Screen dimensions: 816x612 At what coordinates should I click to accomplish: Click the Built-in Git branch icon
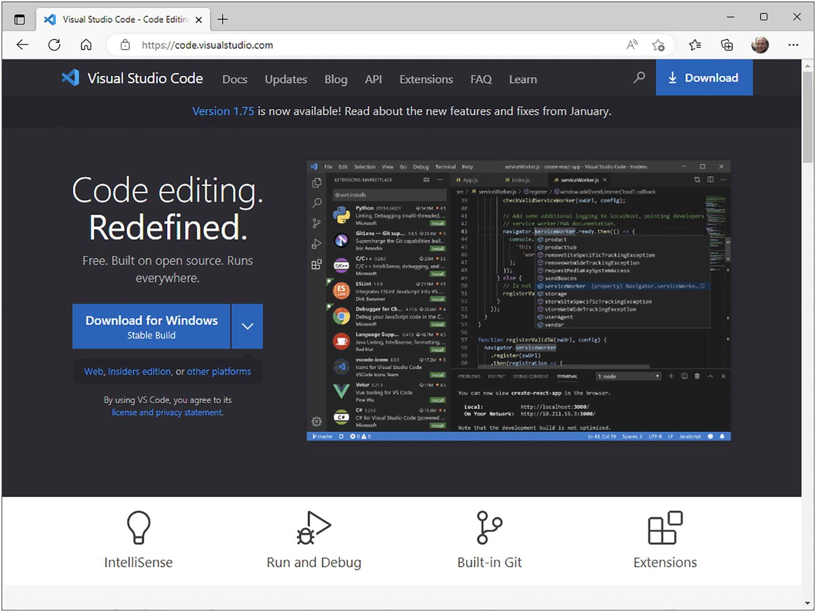point(489,527)
